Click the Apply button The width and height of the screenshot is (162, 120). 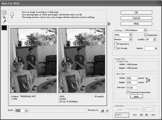(x=136, y=96)
